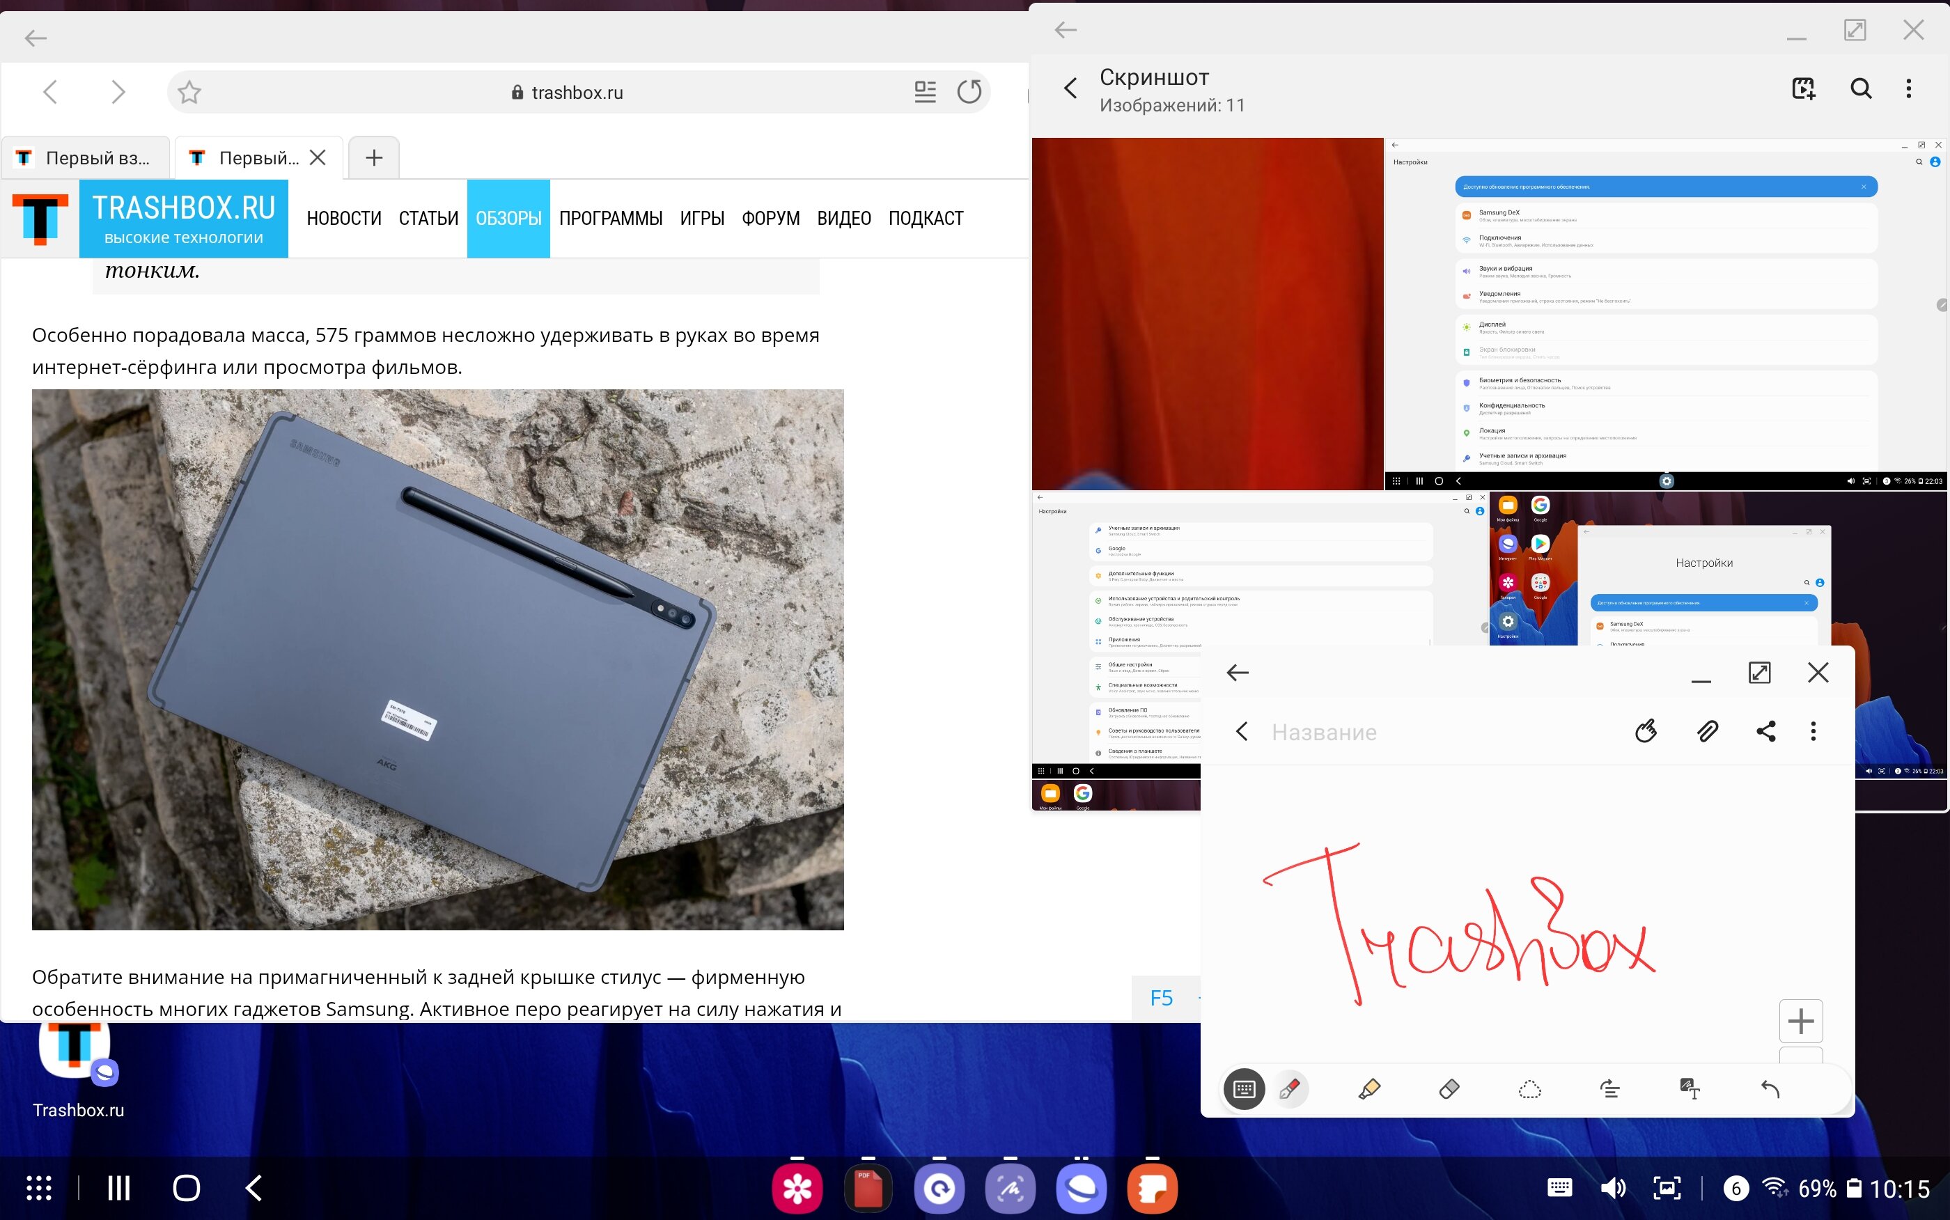Open Gallery more options menu

point(1909,88)
